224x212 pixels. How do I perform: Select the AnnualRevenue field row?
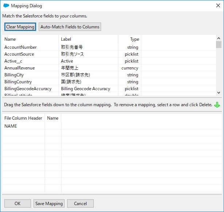pos(19,68)
